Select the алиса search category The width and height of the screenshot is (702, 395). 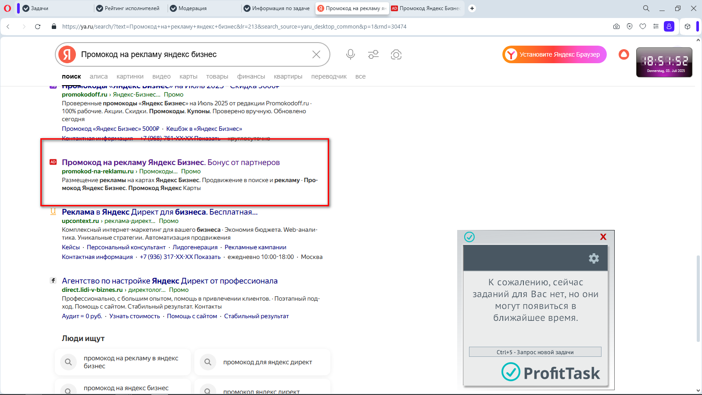[99, 76]
